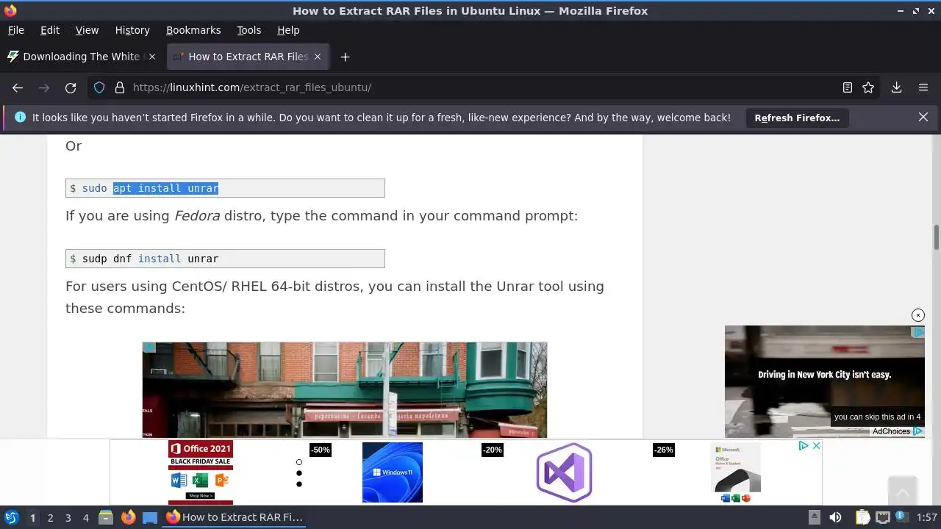Open the Edit menu
The image size is (941, 529).
coord(50,30)
